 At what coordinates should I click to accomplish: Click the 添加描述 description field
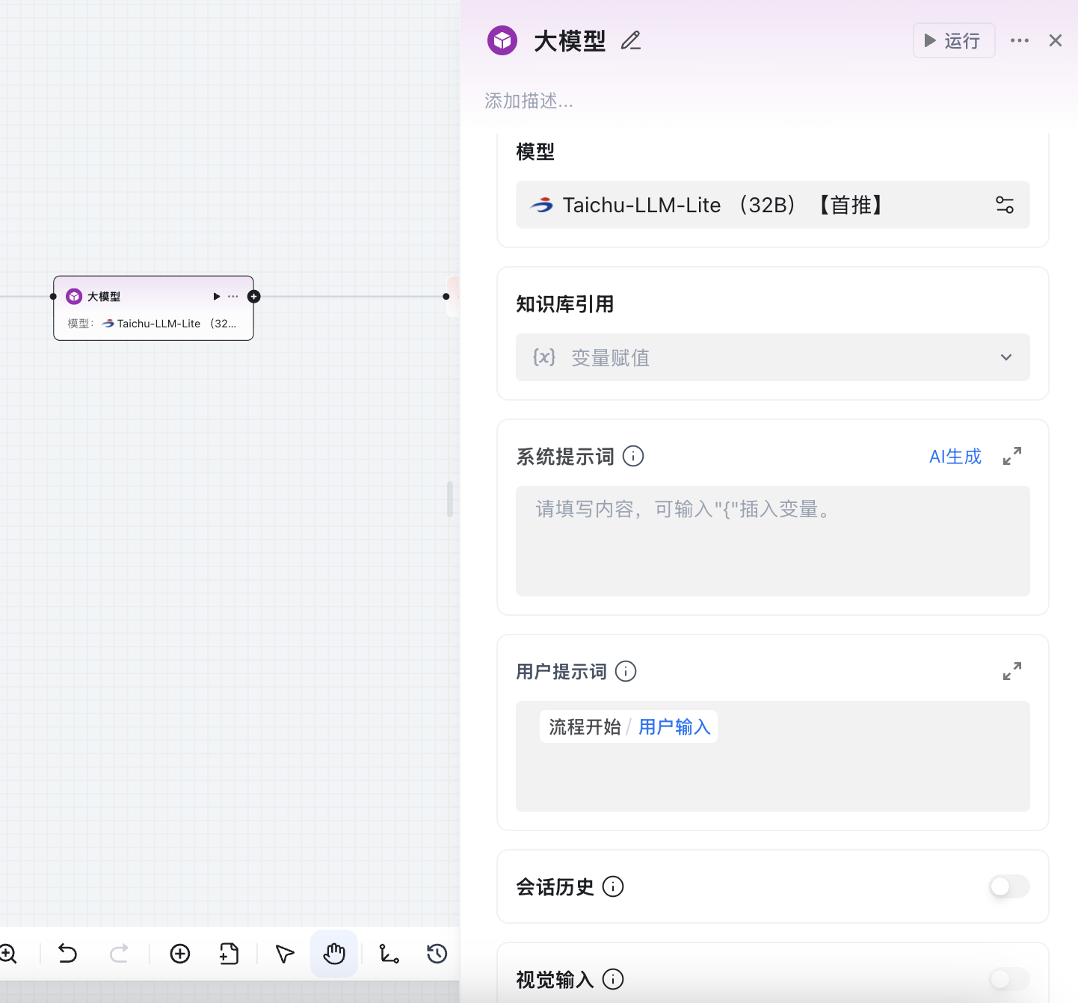click(529, 101)
